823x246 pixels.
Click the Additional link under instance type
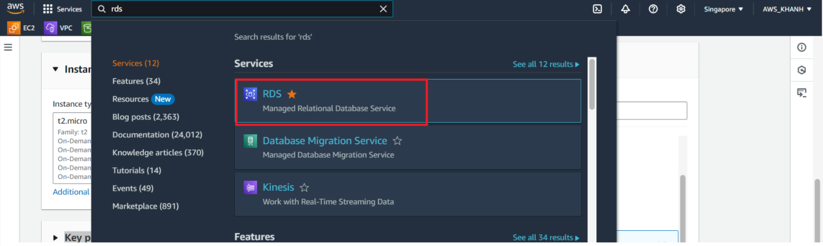pyautogui.click(x=71, y=192)
